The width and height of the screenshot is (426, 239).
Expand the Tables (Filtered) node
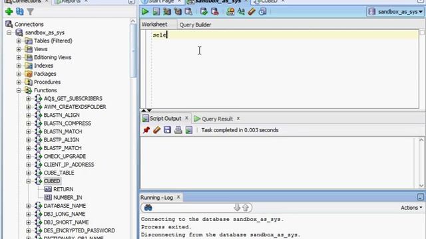(x=19, y=41)
